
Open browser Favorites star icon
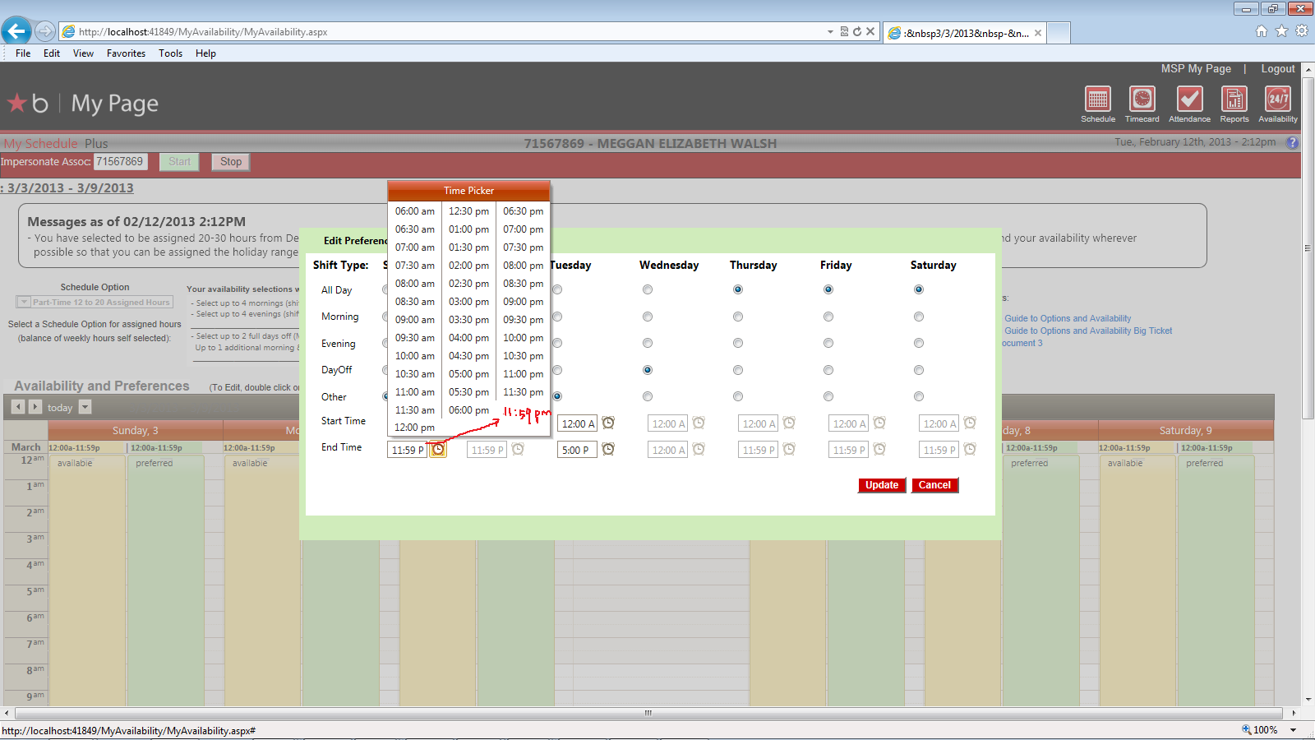tap(1281, 31)
